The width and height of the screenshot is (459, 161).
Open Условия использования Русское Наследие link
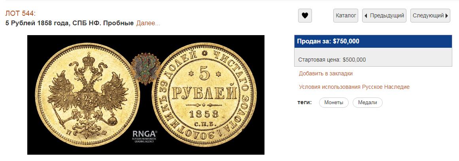[x=354, y=87]
